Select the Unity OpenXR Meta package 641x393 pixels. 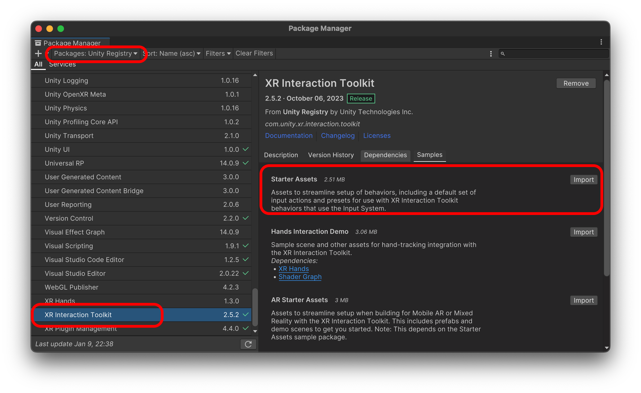coord(141,94)
